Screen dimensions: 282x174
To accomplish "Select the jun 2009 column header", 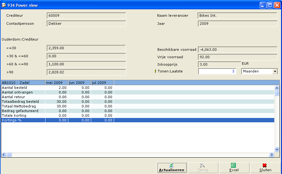I will click(x=79, y=83).
